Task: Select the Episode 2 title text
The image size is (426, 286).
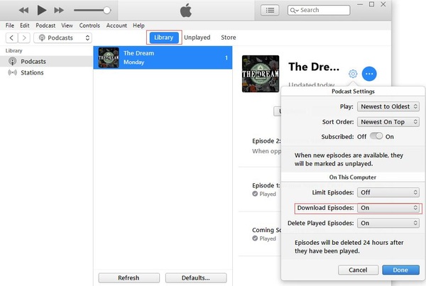Action: coord(266,141)
